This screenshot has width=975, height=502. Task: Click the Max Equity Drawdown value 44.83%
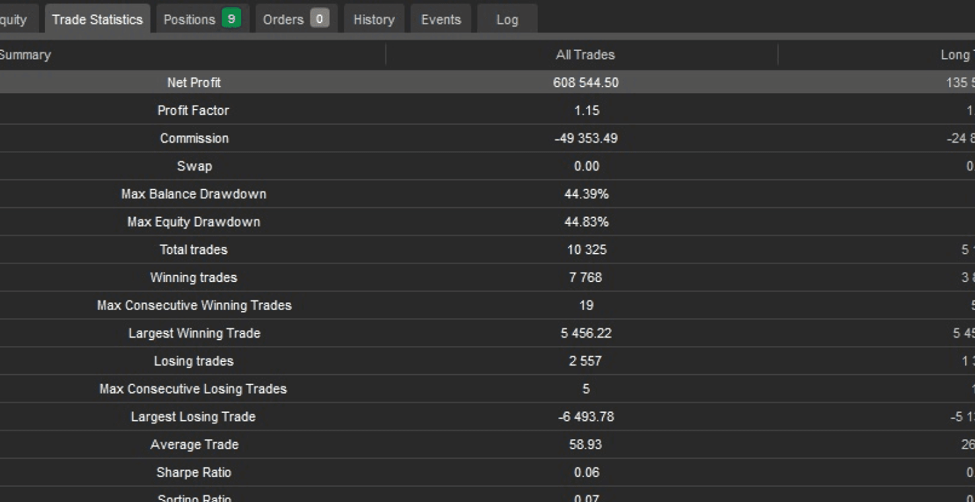coord(586,222)
